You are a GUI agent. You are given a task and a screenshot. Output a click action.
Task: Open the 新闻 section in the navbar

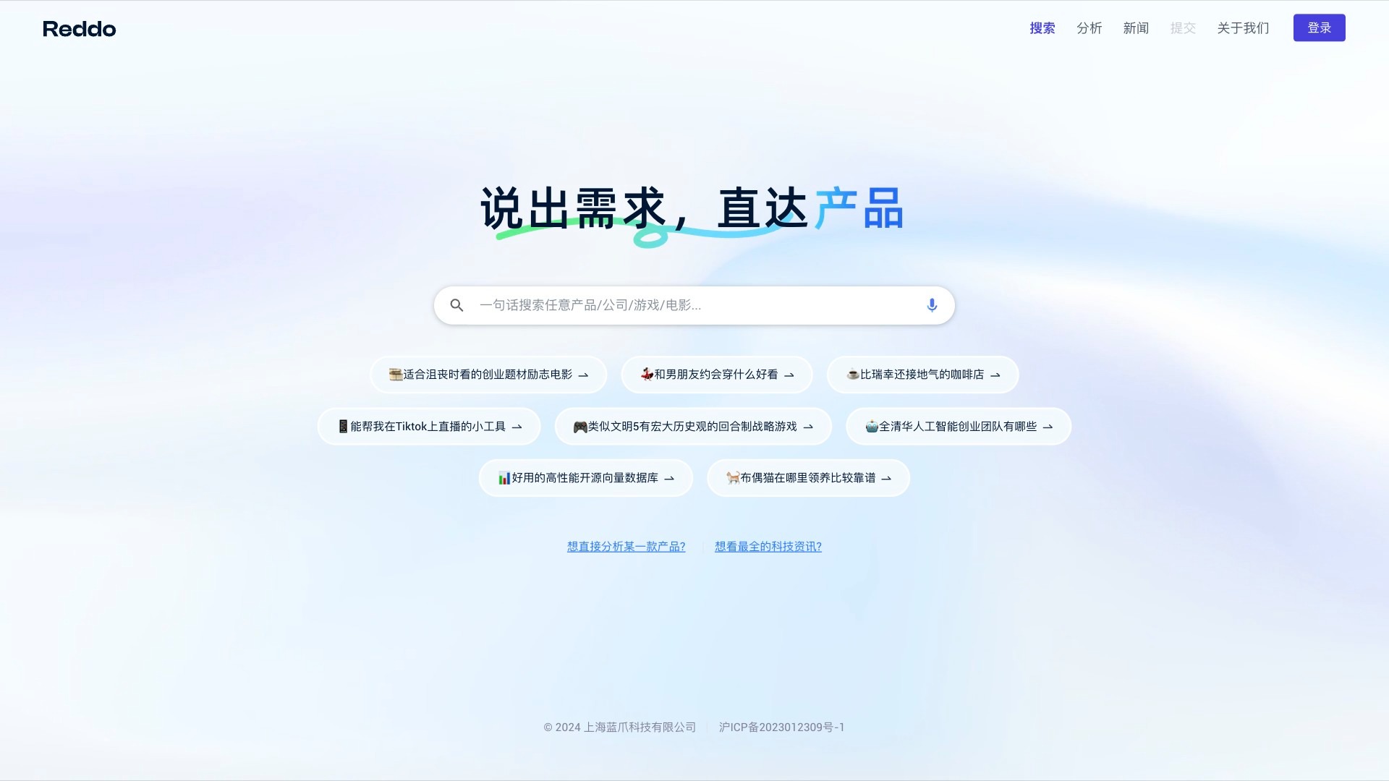click(1136, 27)
